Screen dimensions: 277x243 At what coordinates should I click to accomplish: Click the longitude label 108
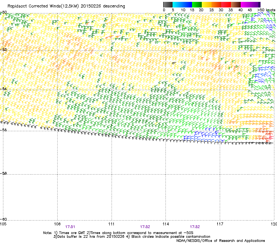pyautogui.click(x=57, y=224)
